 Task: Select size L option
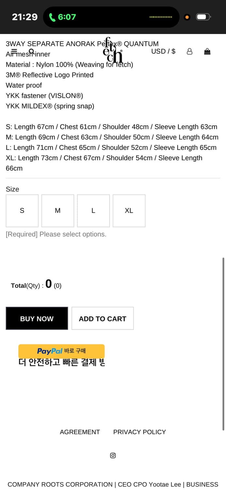click(93, 211)
